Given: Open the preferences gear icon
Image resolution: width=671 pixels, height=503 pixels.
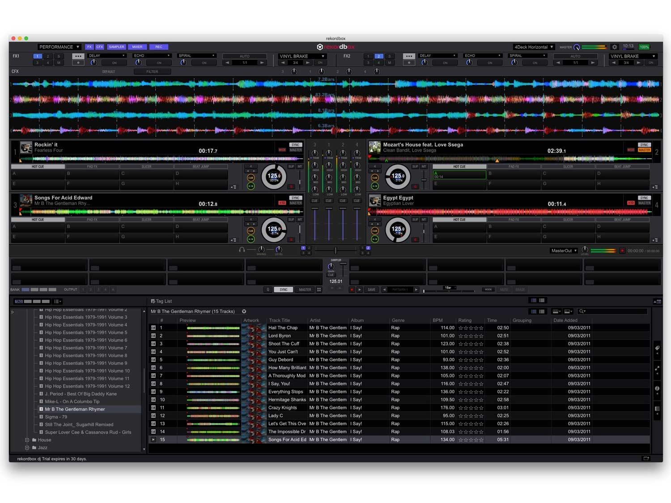Looking at the screenshot, I should coord(615,47).
